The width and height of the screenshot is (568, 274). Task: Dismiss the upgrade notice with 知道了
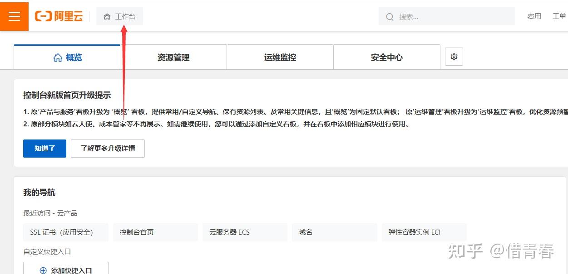pyautogui.click(x=44, y=148)
